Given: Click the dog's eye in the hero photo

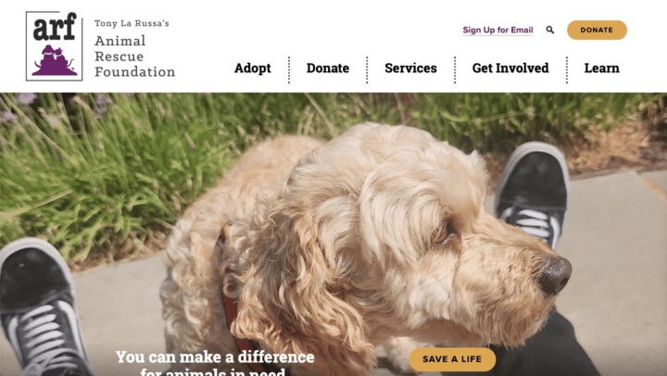Looking at the screenshot, I should pyautogui.click(x=443, y=233).
